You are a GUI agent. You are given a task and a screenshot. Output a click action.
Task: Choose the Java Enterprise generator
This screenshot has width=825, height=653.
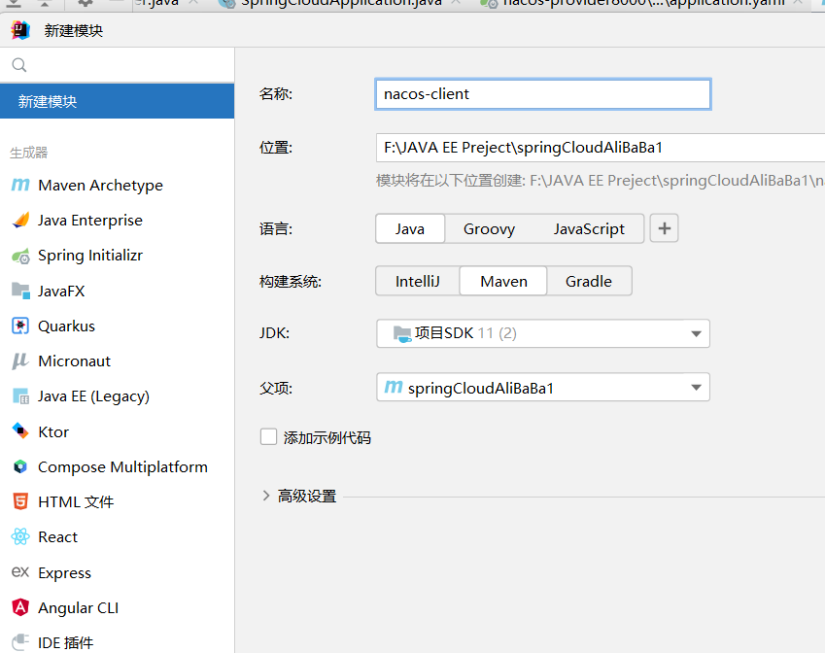pos(117,220)
